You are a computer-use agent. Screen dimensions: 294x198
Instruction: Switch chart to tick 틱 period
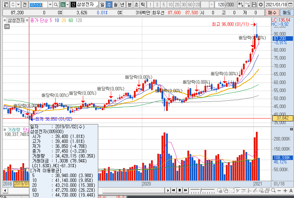pos(143,5)
